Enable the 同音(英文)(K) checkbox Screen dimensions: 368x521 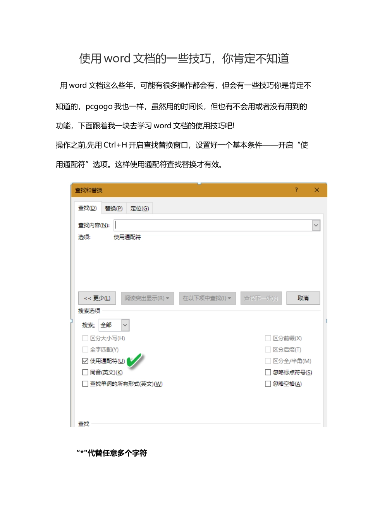point(85,372)
